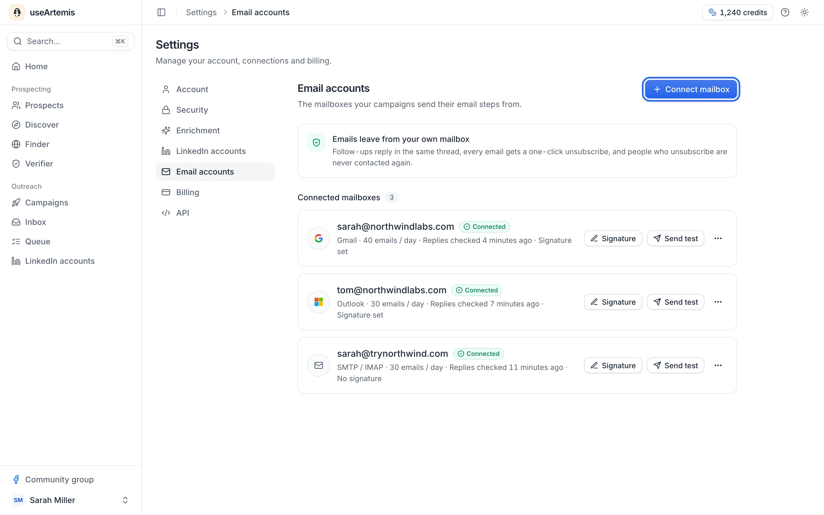The image size is (824, 515).
Task: Select Billing settings tab
Action: (215, 192)
